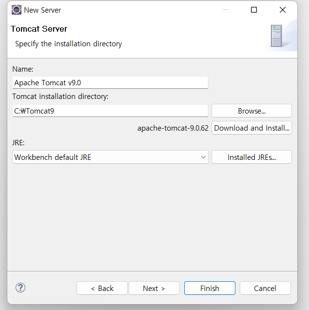Viewport: 309px width, 310px height.
Task: Click Download and Install... button
Action: [x=251, y=128]
